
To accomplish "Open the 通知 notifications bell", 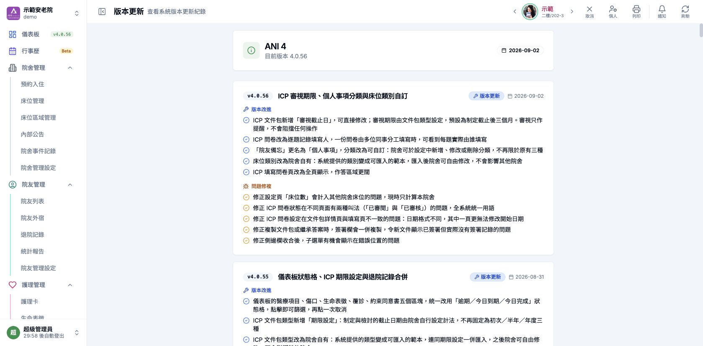I will click(x=662, y=12).
